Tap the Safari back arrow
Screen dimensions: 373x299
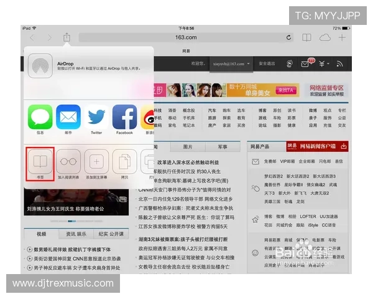(32, 37)
